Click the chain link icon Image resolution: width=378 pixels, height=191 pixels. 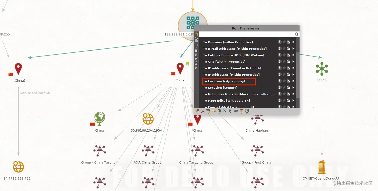click(x=236, y=111)
